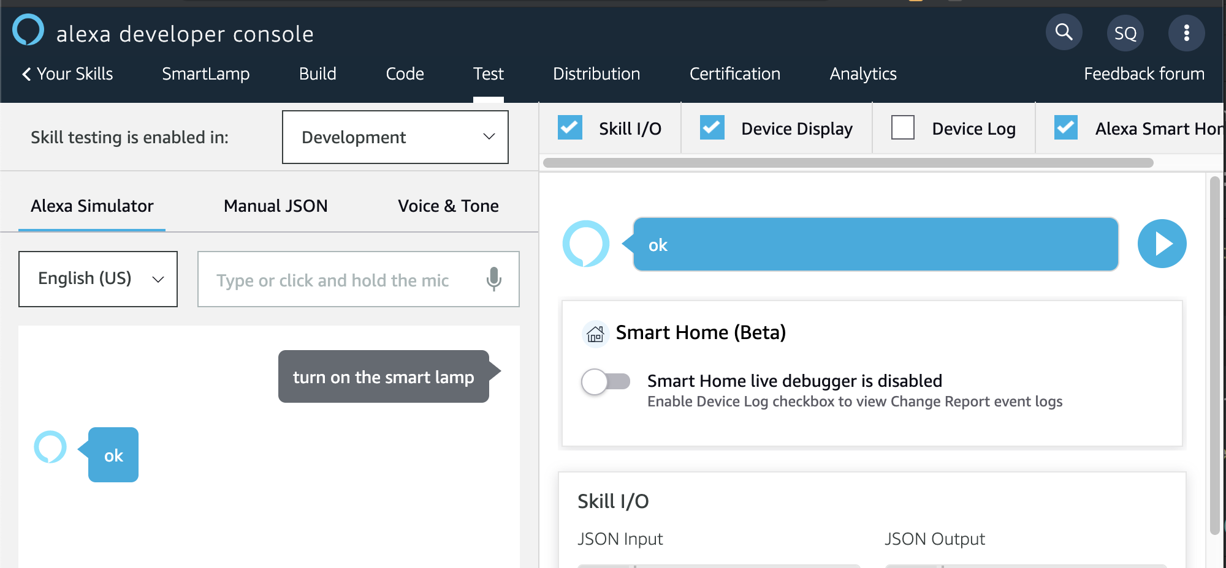Click the Alexa logo ring icon
Image resolution: width=1226 pixels, height=568 pixels.
[28, 30]
